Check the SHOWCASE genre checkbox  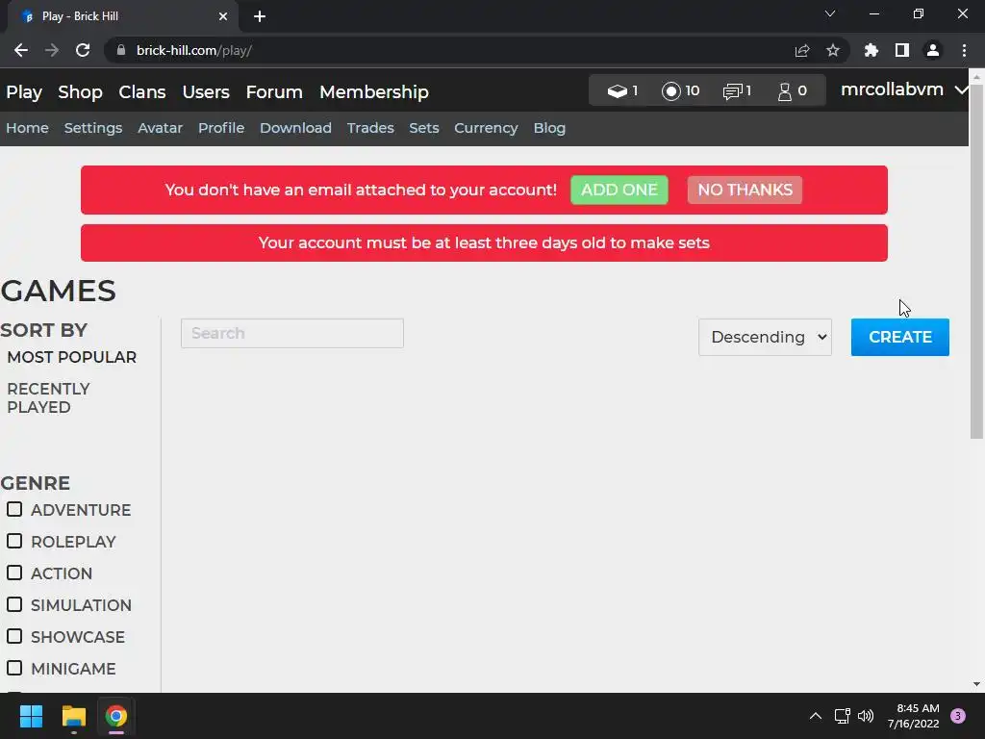click(x=14, y=636)
